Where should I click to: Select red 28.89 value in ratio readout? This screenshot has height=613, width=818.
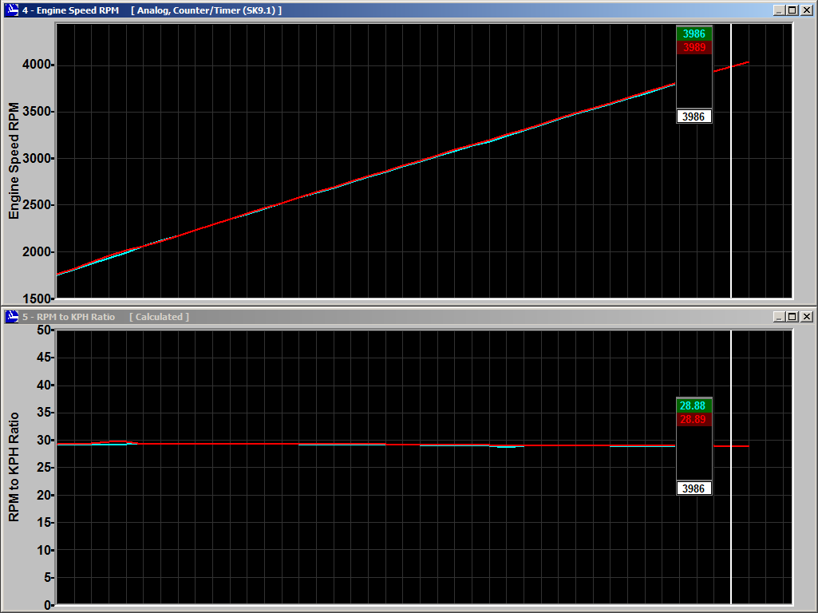693,420
